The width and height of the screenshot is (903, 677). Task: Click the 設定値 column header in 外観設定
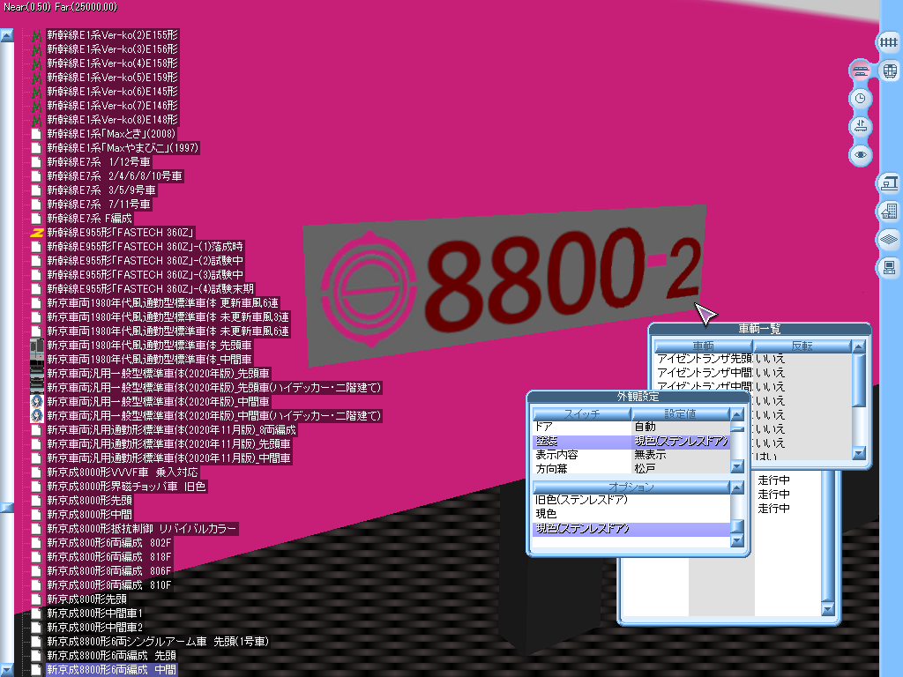pos(680,414)
